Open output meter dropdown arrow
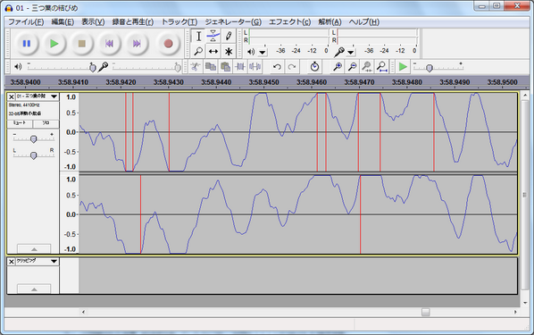 (263, 52)
